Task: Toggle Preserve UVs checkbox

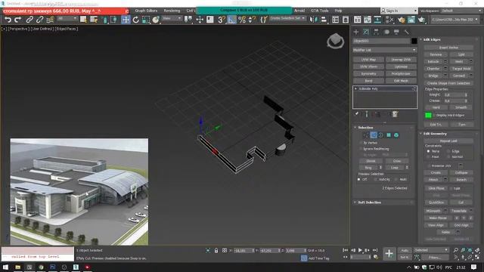Action: (x=429, y=166)
